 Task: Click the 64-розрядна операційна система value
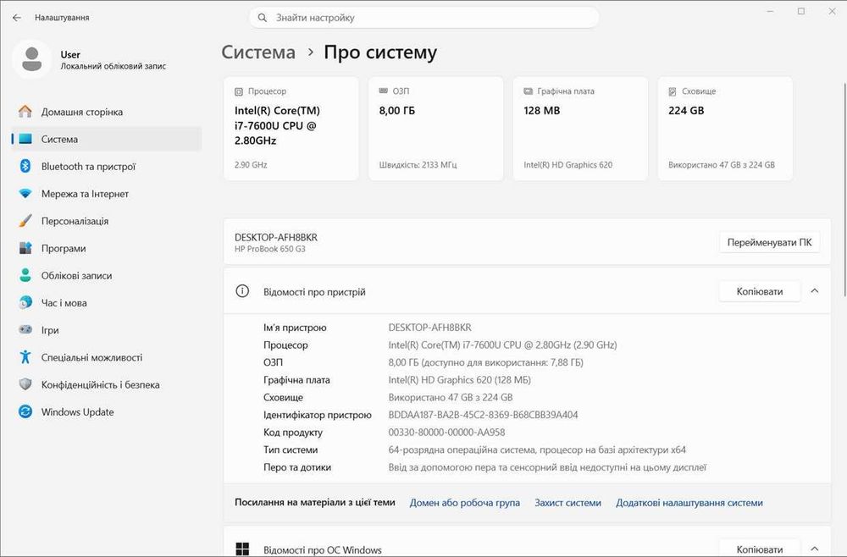(x=537, y=449)
